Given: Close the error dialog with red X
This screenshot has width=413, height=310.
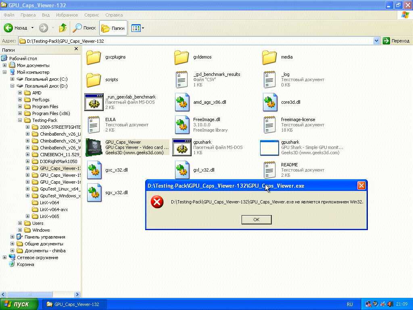Looking at the screenshot, I should 361,186.
